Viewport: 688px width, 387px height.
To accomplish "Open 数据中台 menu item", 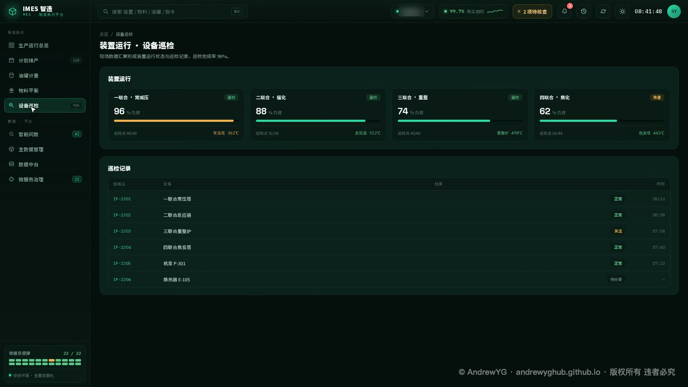I will click(x=45, y=164).
